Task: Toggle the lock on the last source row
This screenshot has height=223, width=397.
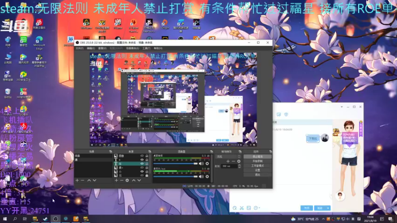Action: point(147,175)
